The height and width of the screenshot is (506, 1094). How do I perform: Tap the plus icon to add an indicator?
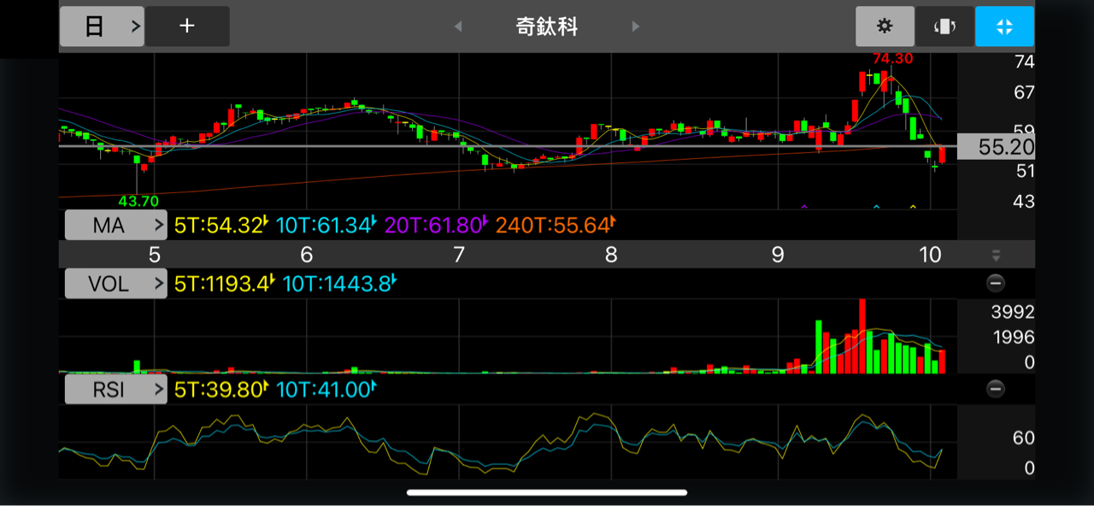click(187, 26)
